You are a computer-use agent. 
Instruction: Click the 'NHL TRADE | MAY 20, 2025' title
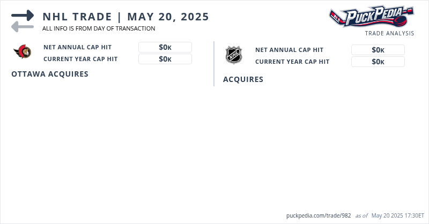click(125, 17)
